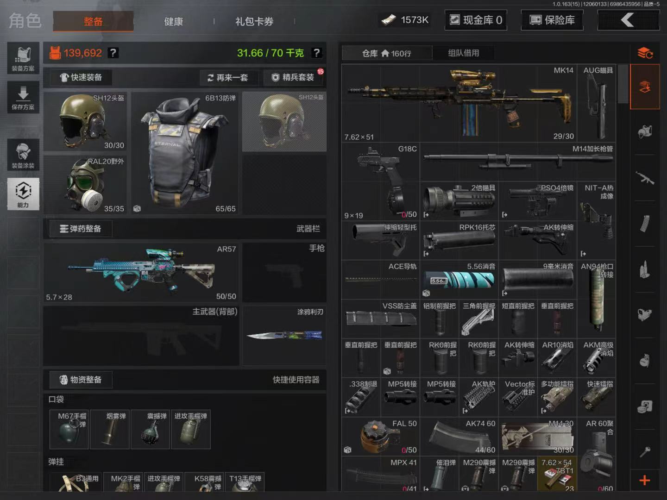
Task: Click the 再来一套 button
Action: point(228,77)
